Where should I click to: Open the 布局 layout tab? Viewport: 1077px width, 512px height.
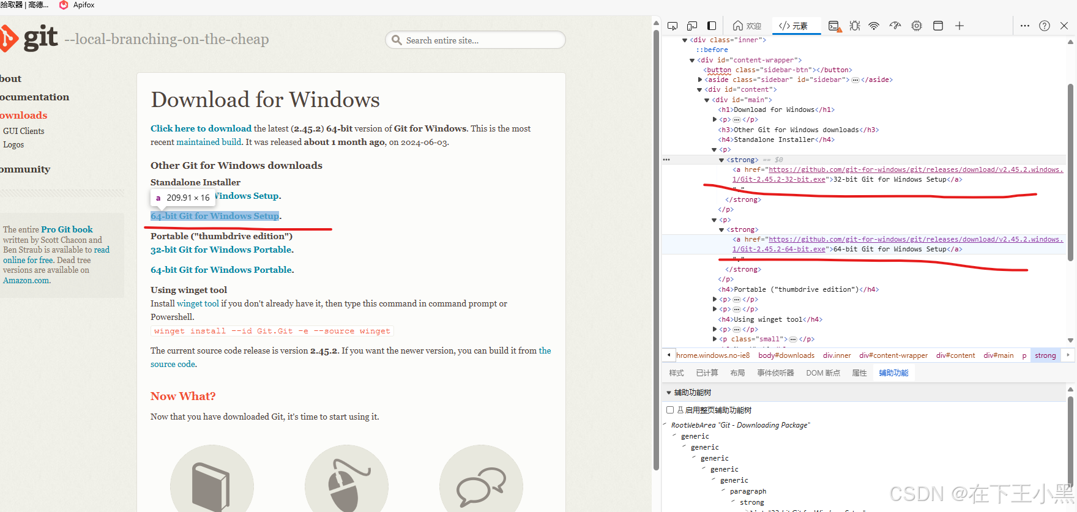click(x=737, y=373)
